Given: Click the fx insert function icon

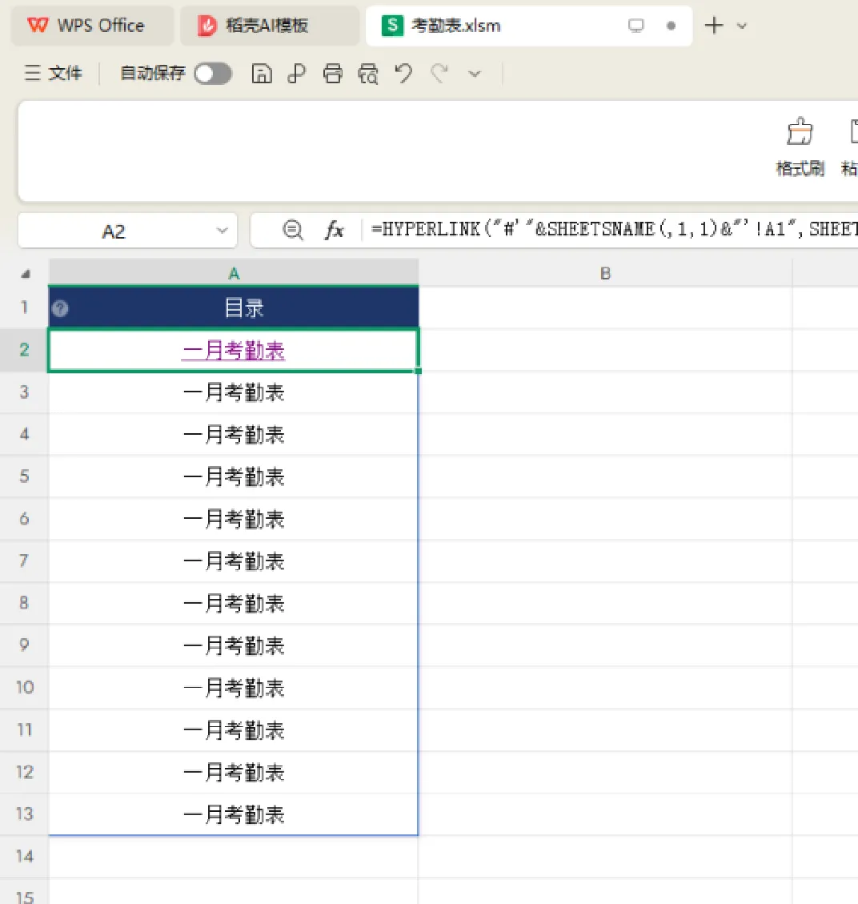Looking at the screenshot, I should pos(335,230).
